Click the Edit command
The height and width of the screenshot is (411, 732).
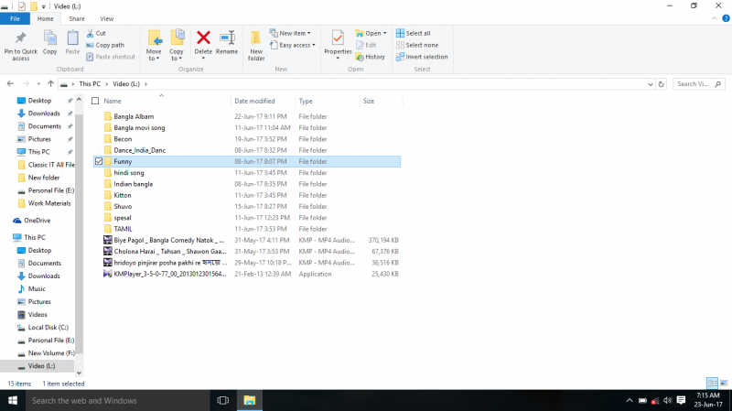(x=367, y=45)
